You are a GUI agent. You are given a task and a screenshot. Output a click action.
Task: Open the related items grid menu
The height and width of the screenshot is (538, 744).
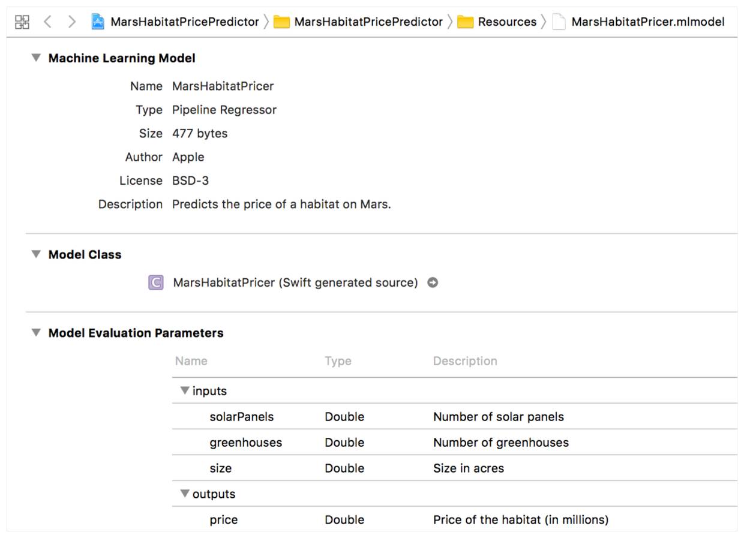point(22,22)
